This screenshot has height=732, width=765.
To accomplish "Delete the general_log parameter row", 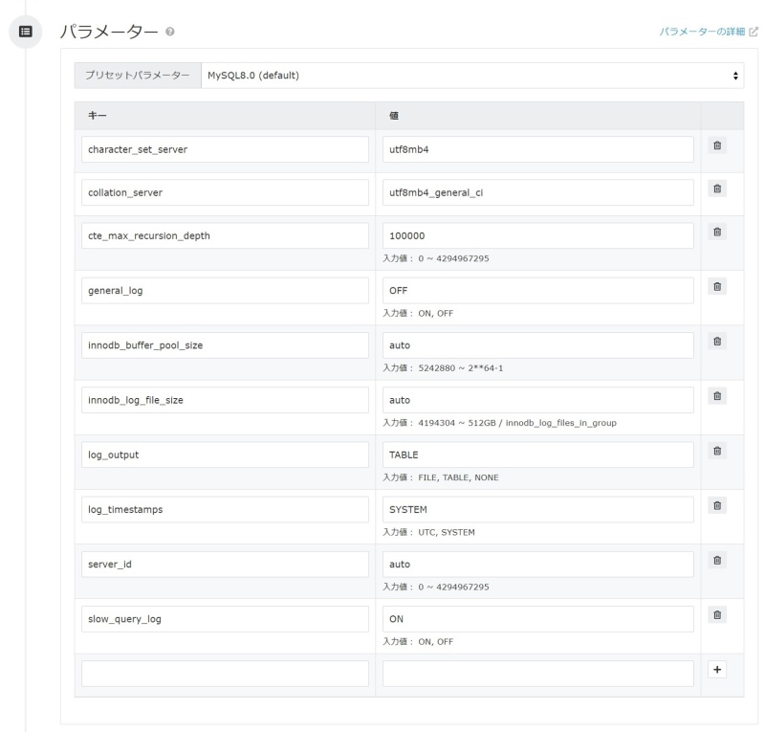I will (717, 287).
